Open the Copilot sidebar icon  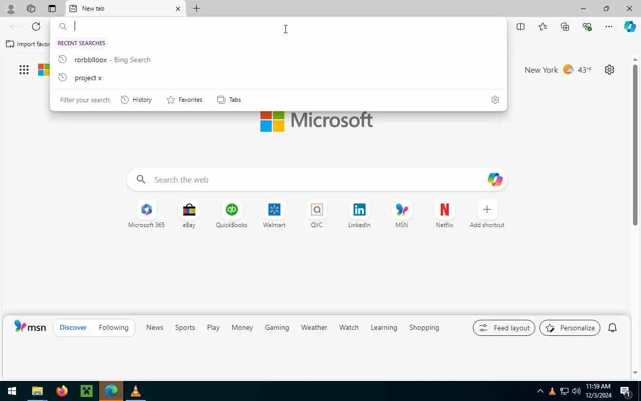pyautogui.click(x=630, y=27)
